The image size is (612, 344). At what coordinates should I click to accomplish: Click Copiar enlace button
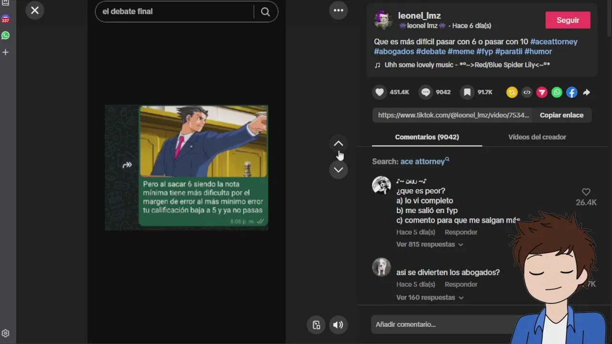point(562,115)
